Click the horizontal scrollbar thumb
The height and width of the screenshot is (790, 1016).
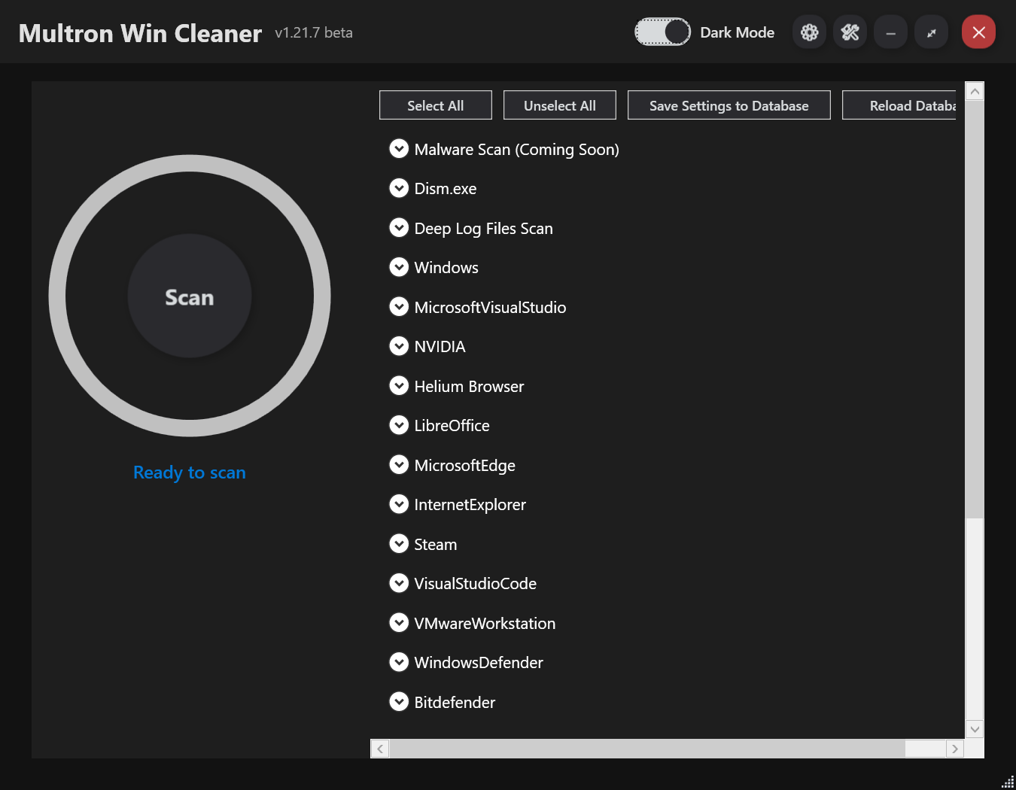click(x=647, y=749)
